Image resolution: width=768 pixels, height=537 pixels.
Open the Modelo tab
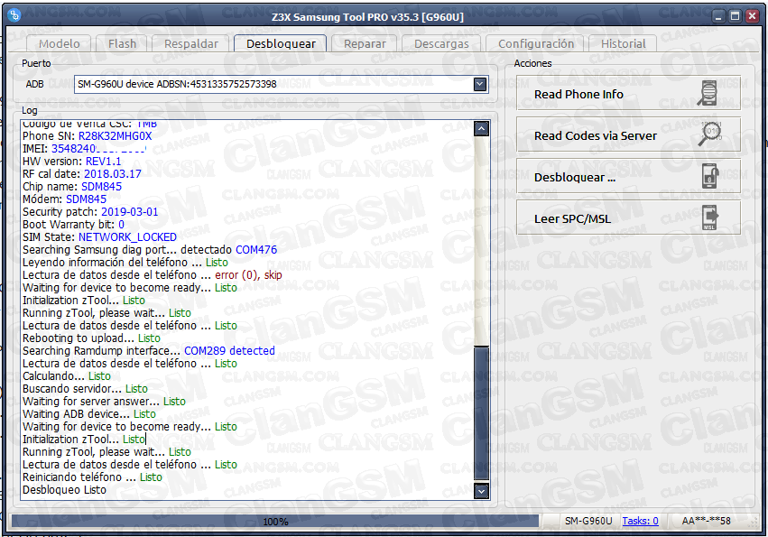point(60,43)
